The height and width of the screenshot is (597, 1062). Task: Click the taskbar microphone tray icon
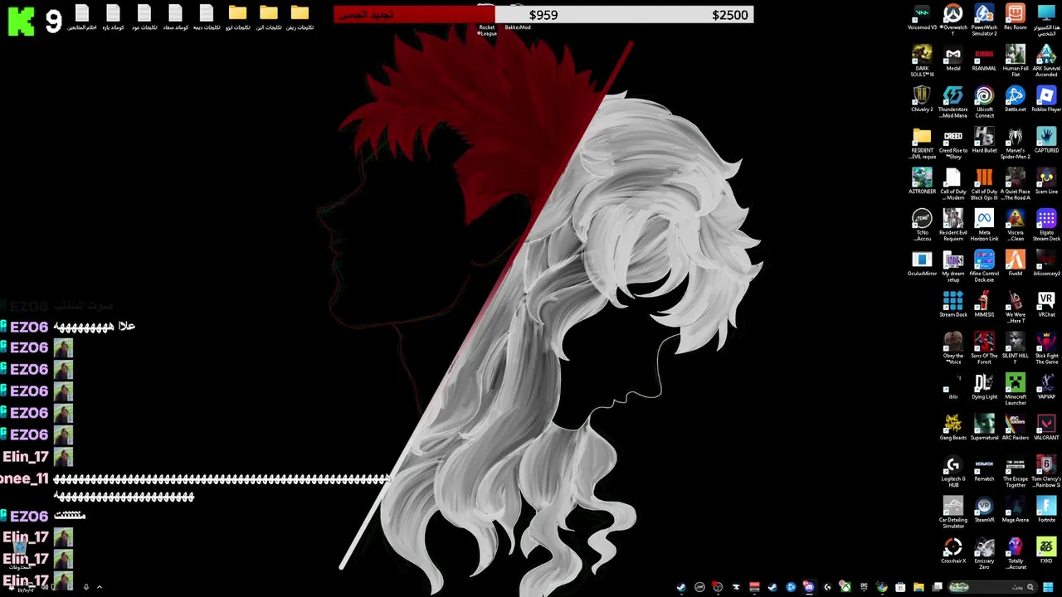click(x=85, y=587)
